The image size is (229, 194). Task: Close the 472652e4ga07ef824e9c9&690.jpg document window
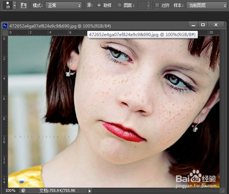point(216,25)
